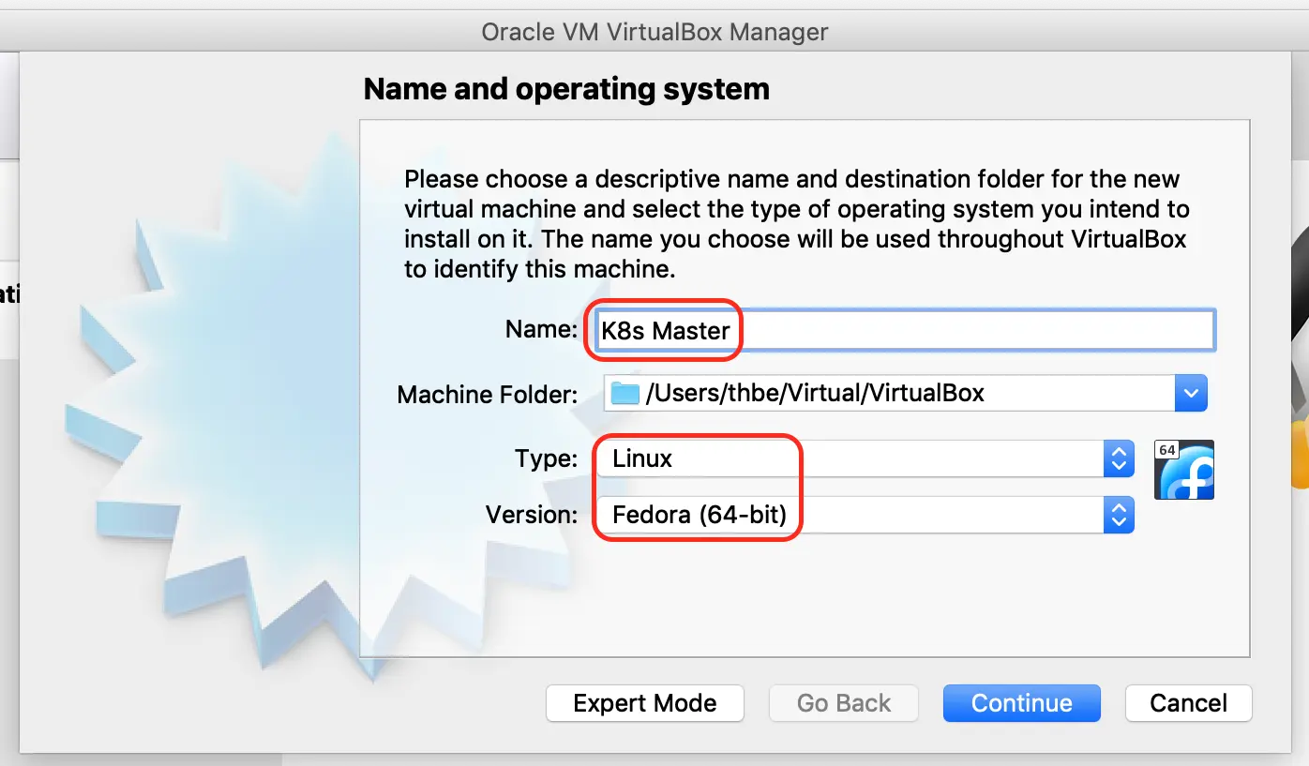1309x766 pixels.
Task: Click the Fedora 64-bit OS logo icon
Action: [1182, 469]
